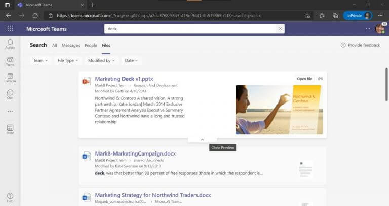389x206 pixels.
Task: Add page to favorites icon
Action: click(x=307, y=15)
